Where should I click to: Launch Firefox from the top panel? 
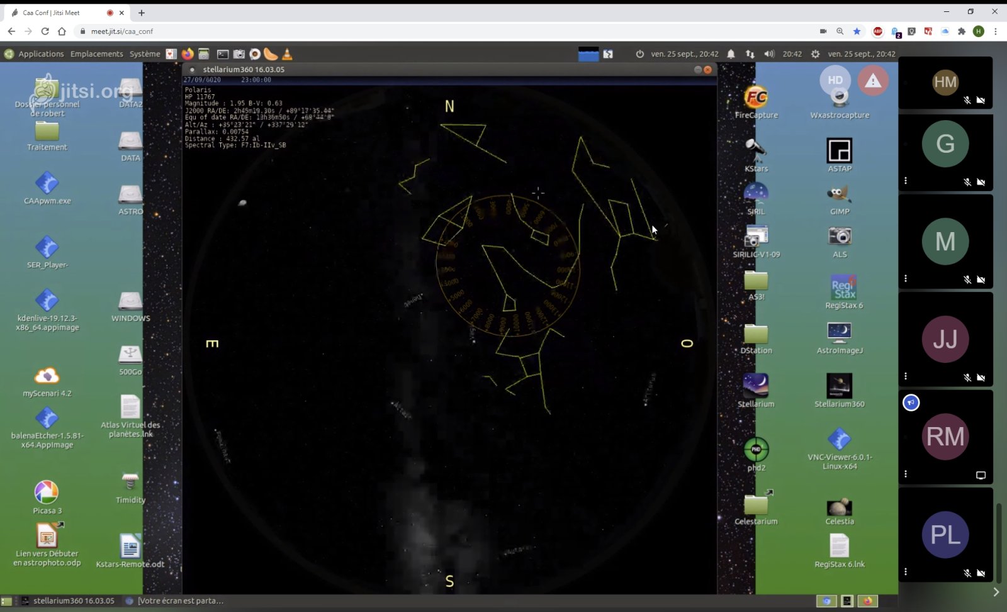coord(188,54)
